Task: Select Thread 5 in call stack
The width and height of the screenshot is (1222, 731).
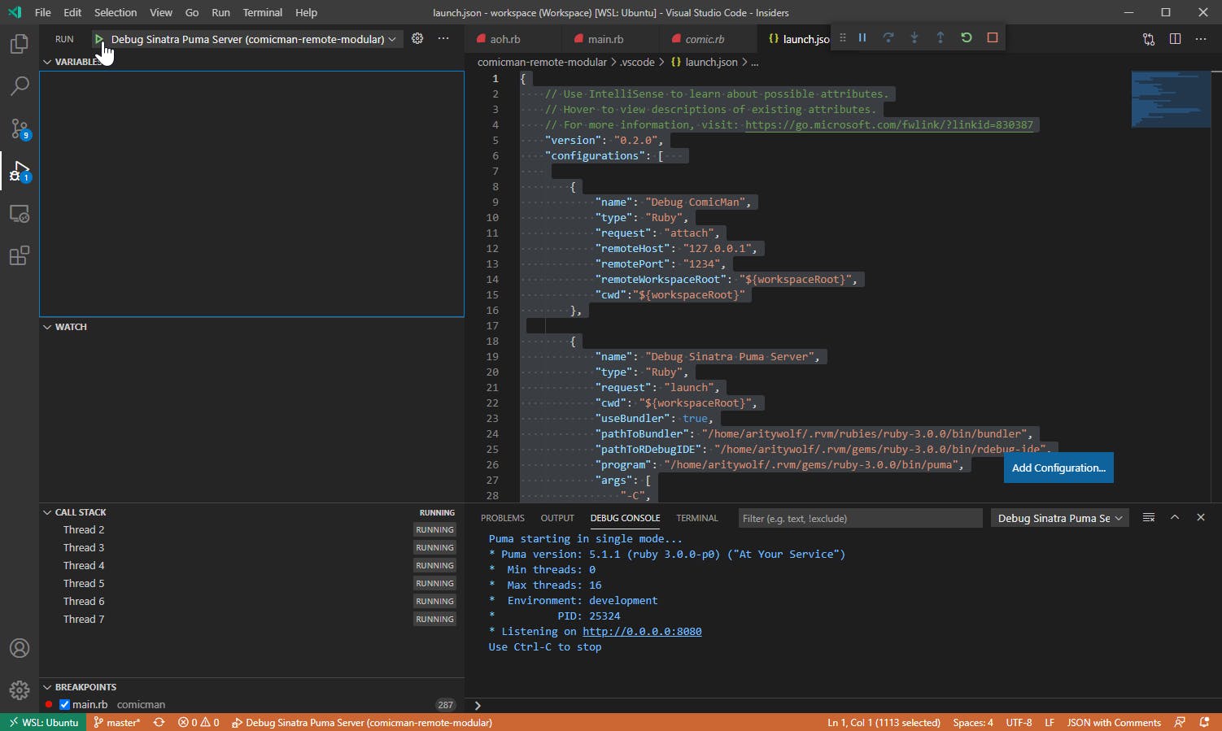Action: 251,583
